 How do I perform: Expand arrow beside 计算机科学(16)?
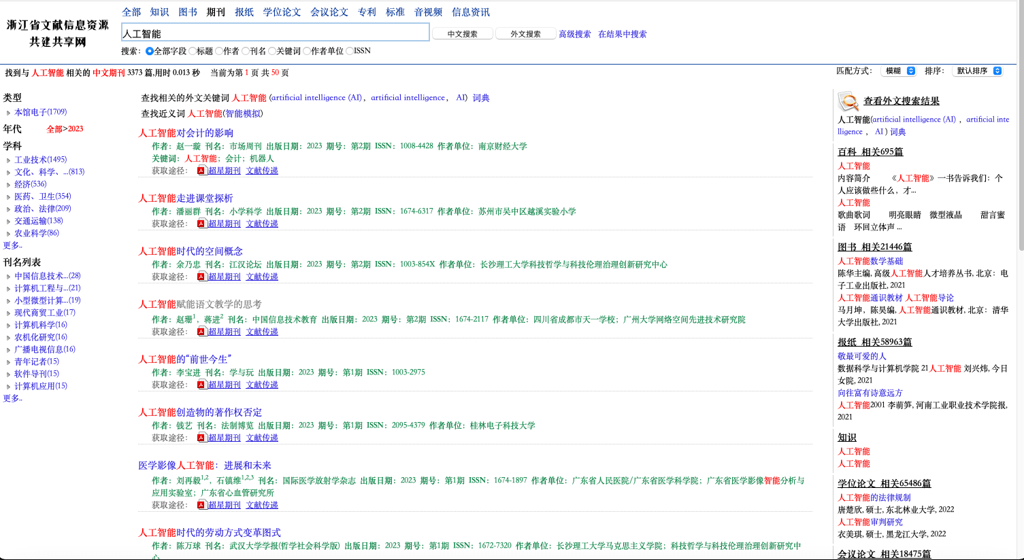(8, 326)
